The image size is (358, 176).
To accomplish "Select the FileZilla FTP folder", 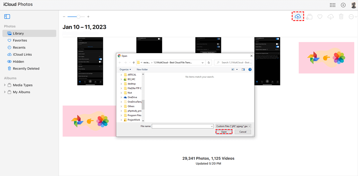I will click(133, 88).
